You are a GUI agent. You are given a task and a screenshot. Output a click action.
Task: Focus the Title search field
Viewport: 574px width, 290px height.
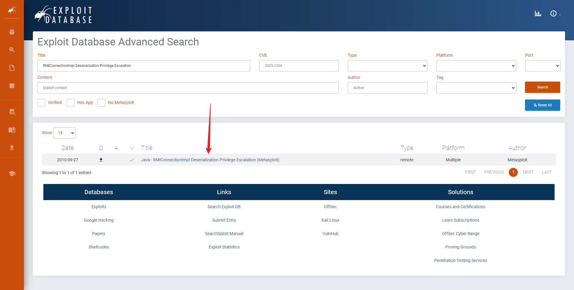point(144,66)
